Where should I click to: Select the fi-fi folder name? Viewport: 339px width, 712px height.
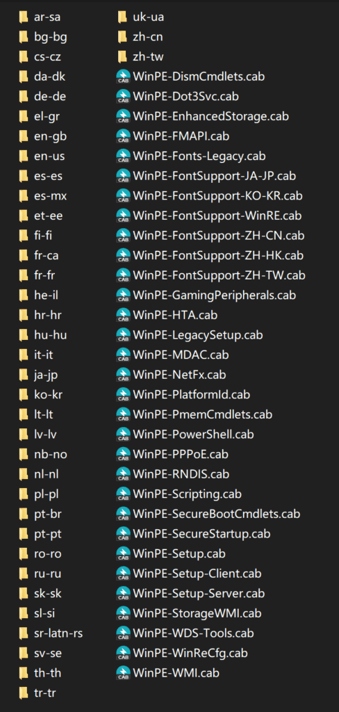tap(44, 236)
